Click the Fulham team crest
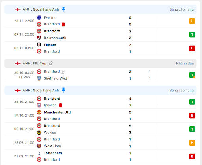The image size is (202, 165). tap(39, 45)
